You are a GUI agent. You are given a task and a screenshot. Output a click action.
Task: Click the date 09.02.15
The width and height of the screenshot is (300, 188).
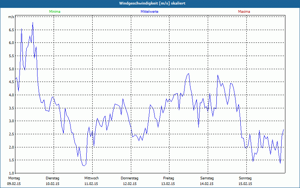[x=14, y=184]
